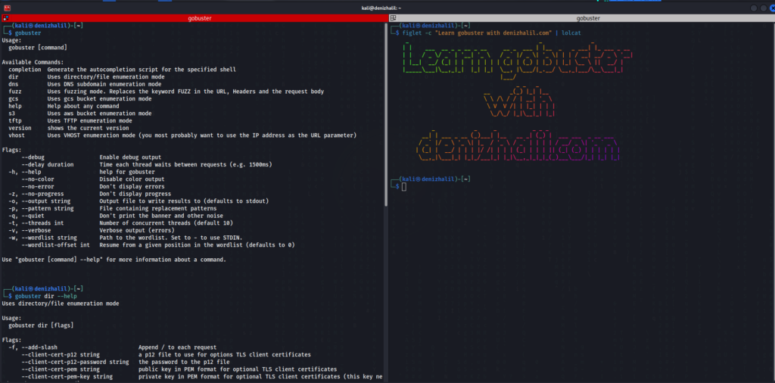Open the right pane's terminal grouping icon
775x383 pixels.
point(394,17)
